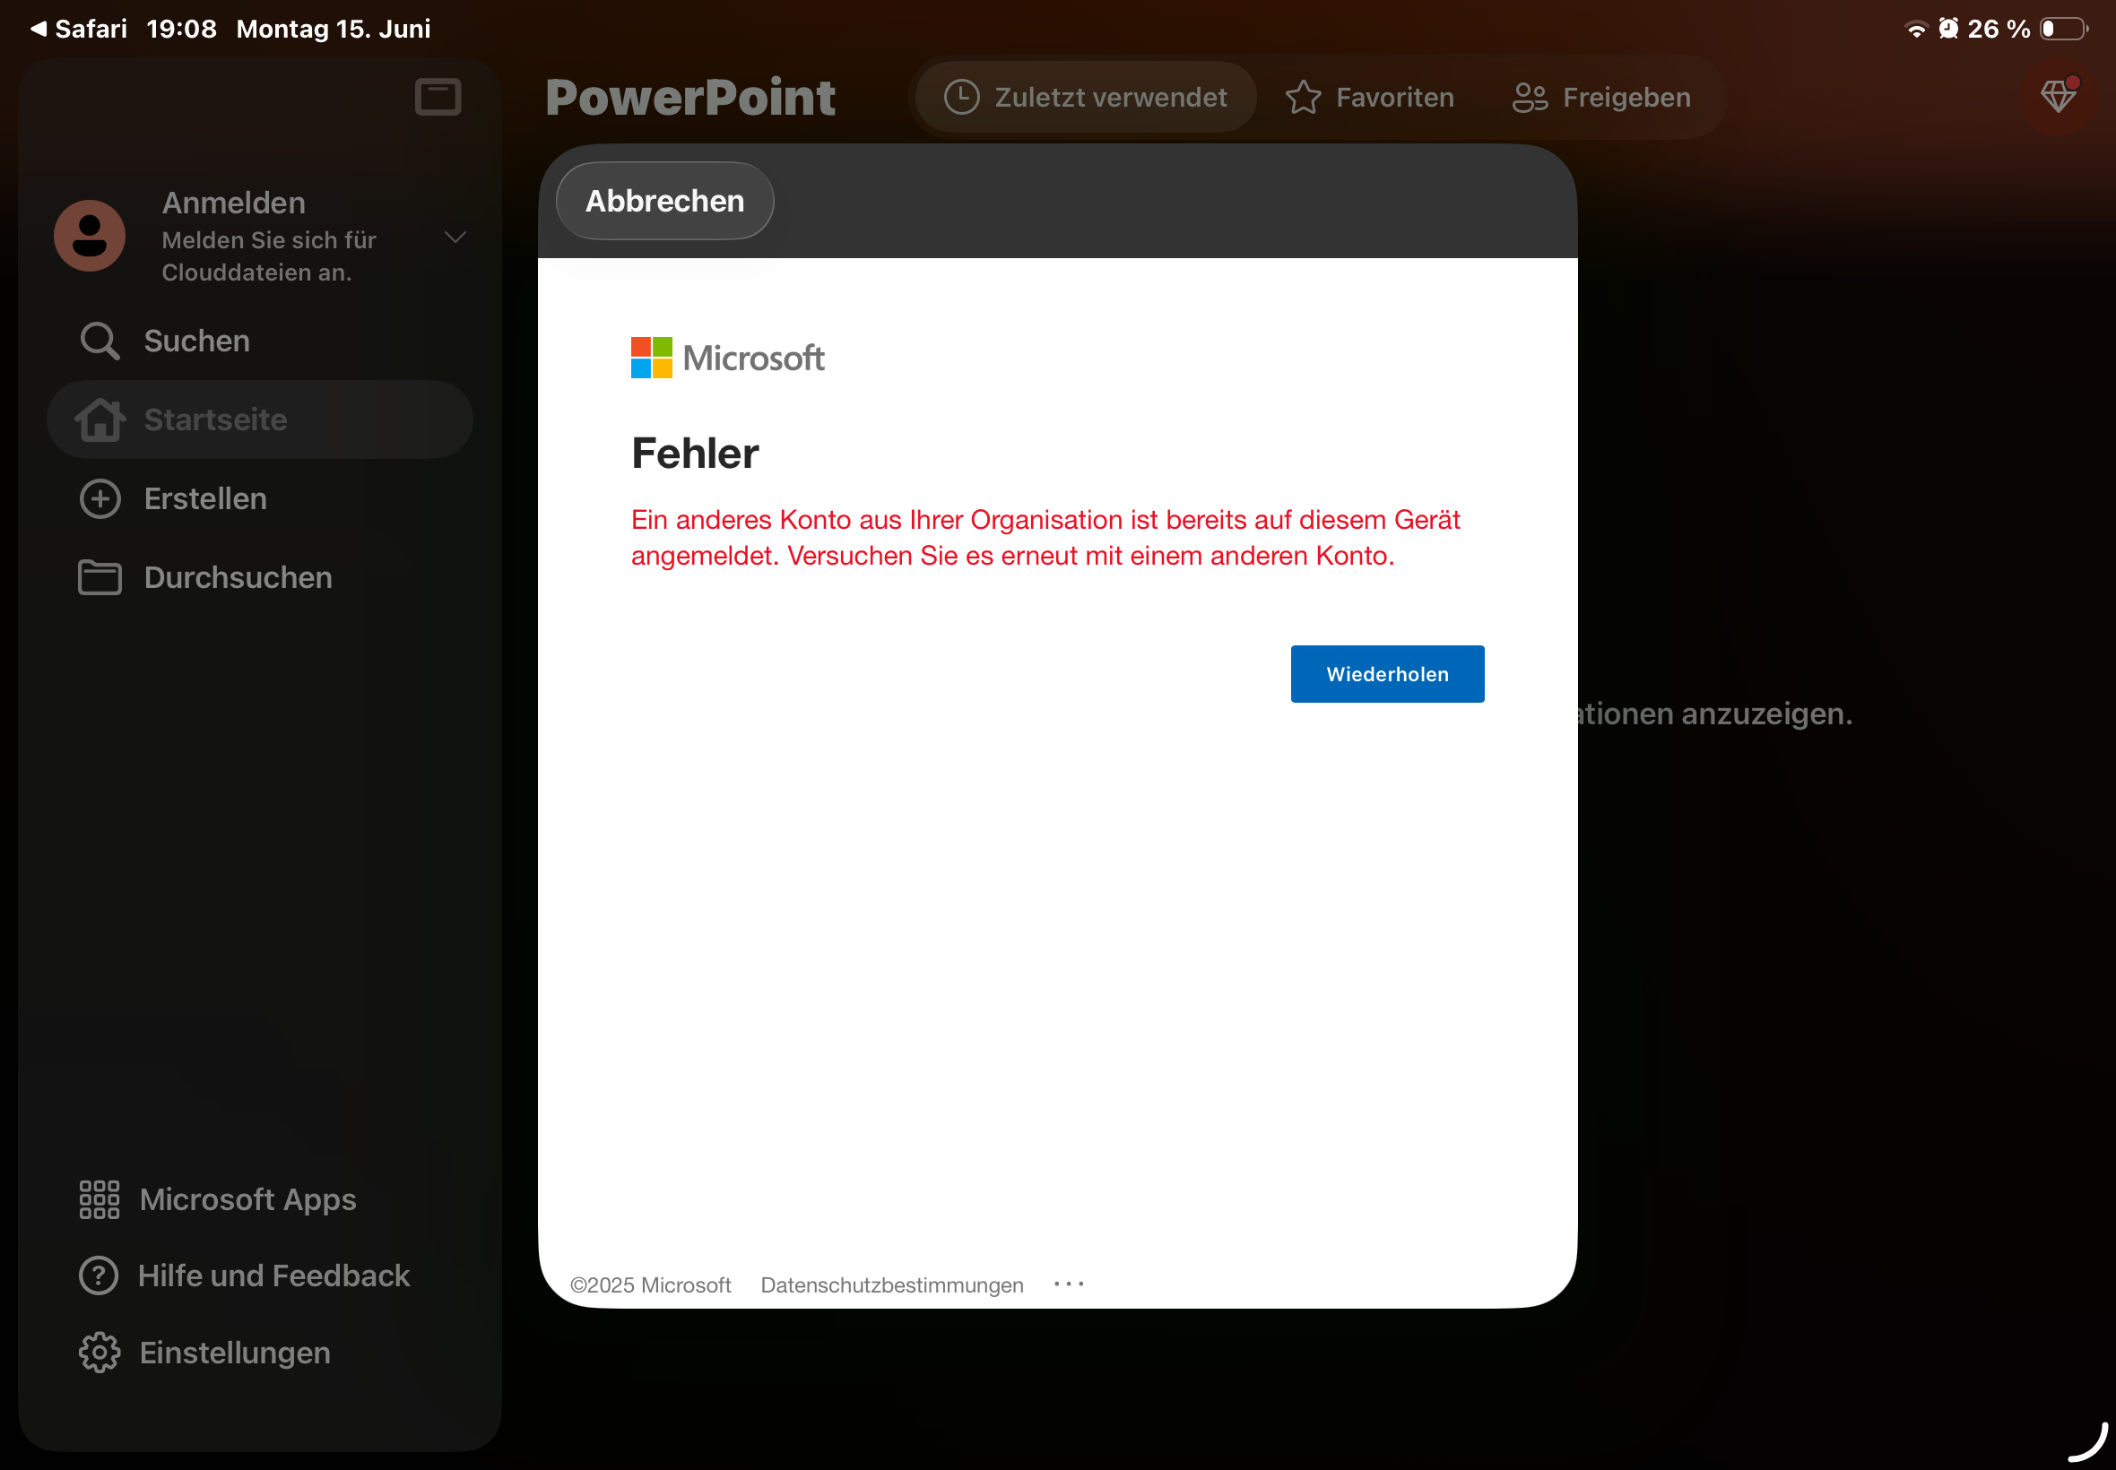The height and width of the screenshot is (1470, 2116).
Task: Open Einstellungen
Action: point(204,1353)
